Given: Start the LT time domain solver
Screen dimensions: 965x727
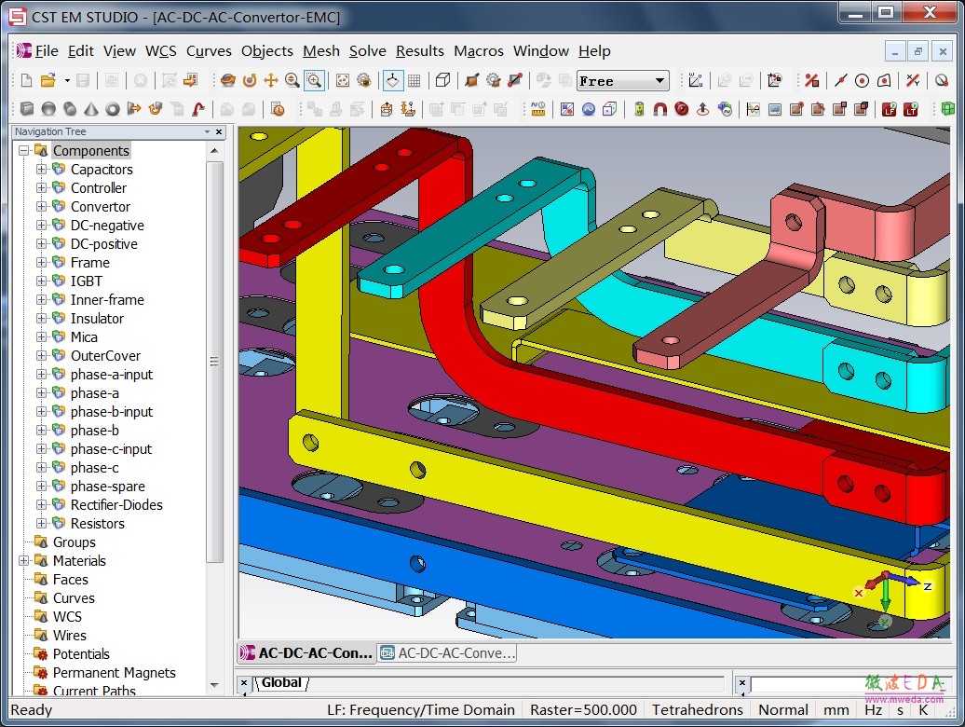Looking at the screenshot, I should click(911, 109).
